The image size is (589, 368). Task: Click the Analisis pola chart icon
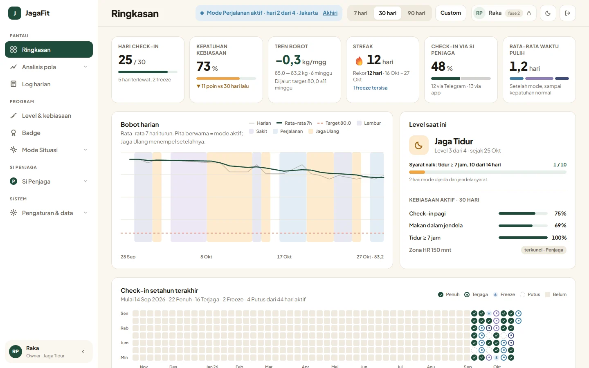pos(13,67)
